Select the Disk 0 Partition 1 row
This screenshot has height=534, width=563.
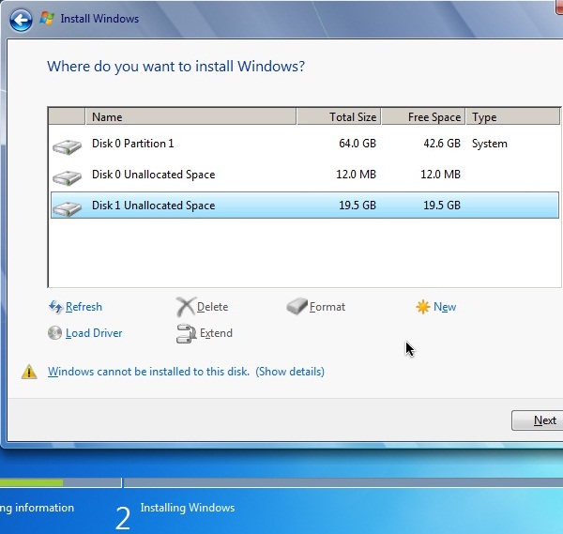tap(305, 144)
